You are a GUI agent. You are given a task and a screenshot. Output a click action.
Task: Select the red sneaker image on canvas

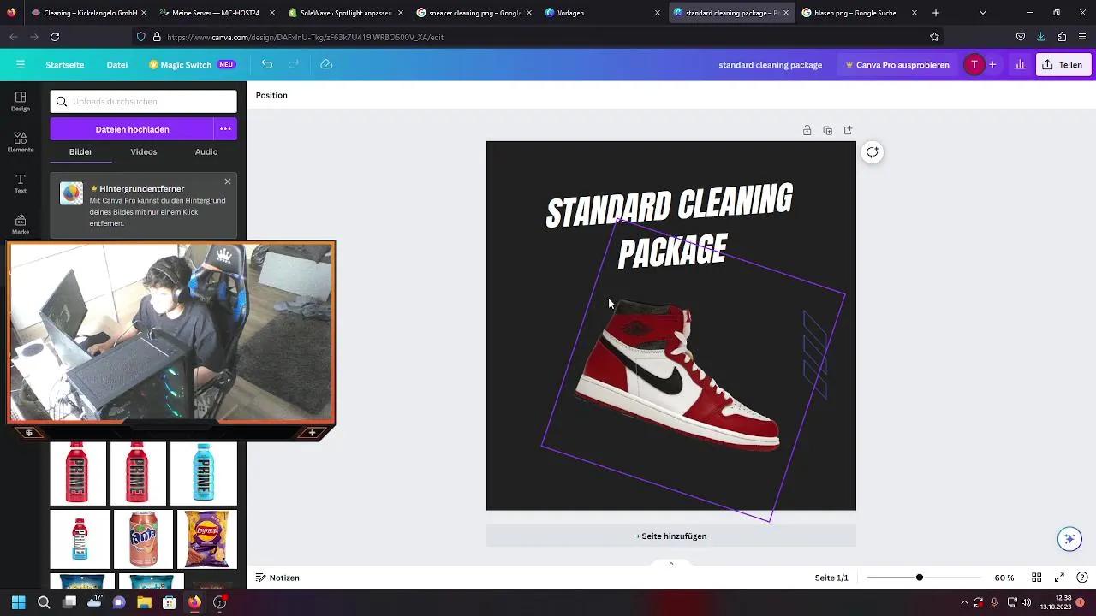[x=676, y=375]
